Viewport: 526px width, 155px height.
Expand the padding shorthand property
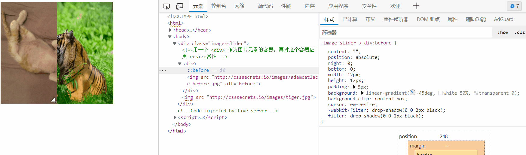[x=354, y=87]
